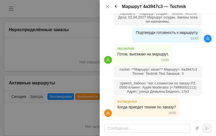
Task: Type in the Сообщение input field
Action: (147, 128)
